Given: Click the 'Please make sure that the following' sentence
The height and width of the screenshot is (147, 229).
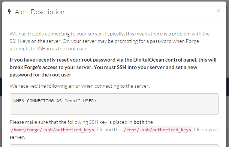Looking at the screenshot, I should (x=81, y=122).
